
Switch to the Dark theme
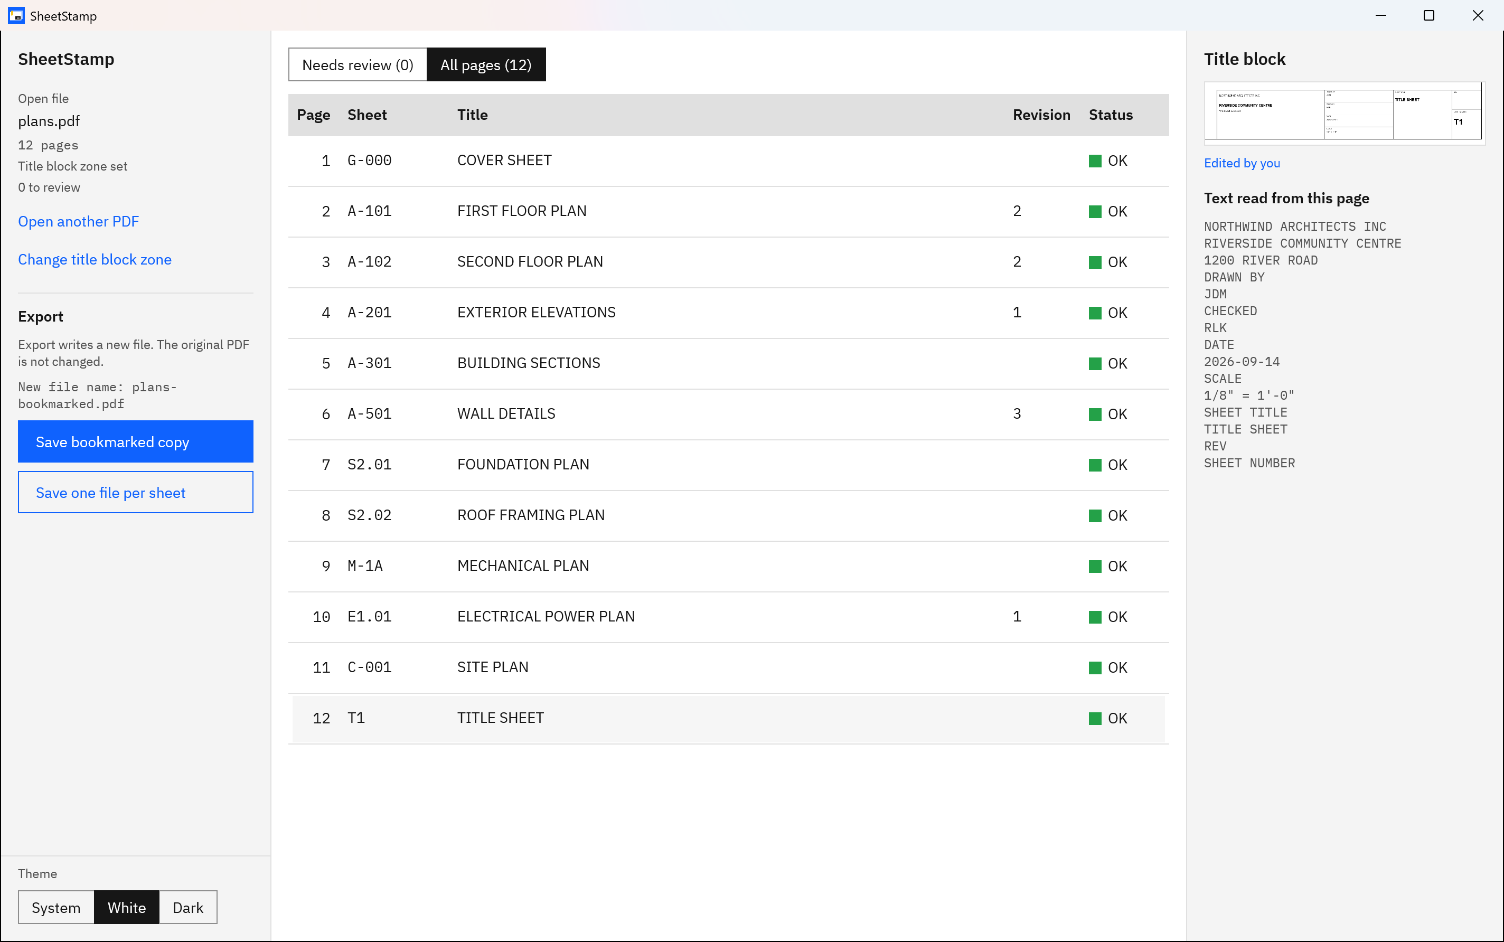click(187, 907)
